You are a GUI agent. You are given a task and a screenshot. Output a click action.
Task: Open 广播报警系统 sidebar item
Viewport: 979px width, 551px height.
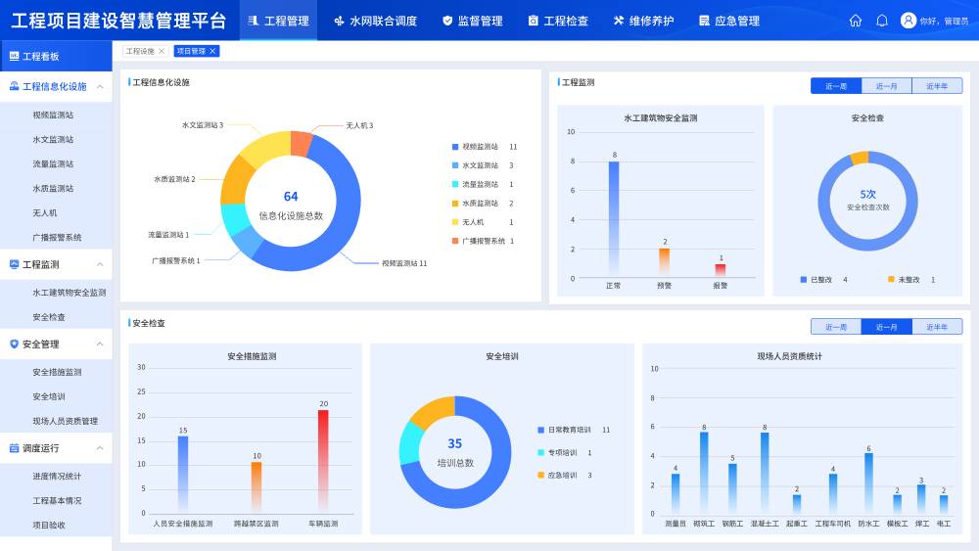tap(56, 237)
